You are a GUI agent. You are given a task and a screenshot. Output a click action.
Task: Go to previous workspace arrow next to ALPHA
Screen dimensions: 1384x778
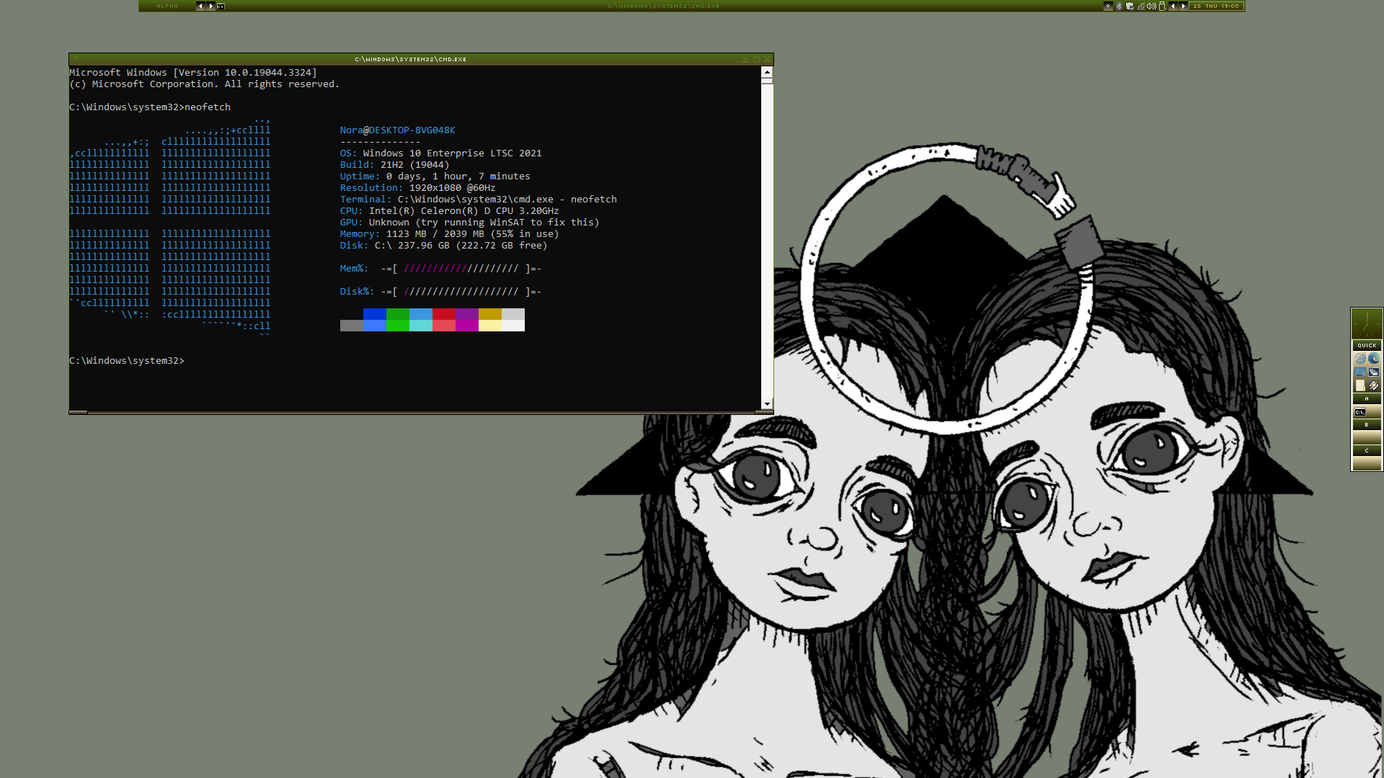(x=200, y=6)
